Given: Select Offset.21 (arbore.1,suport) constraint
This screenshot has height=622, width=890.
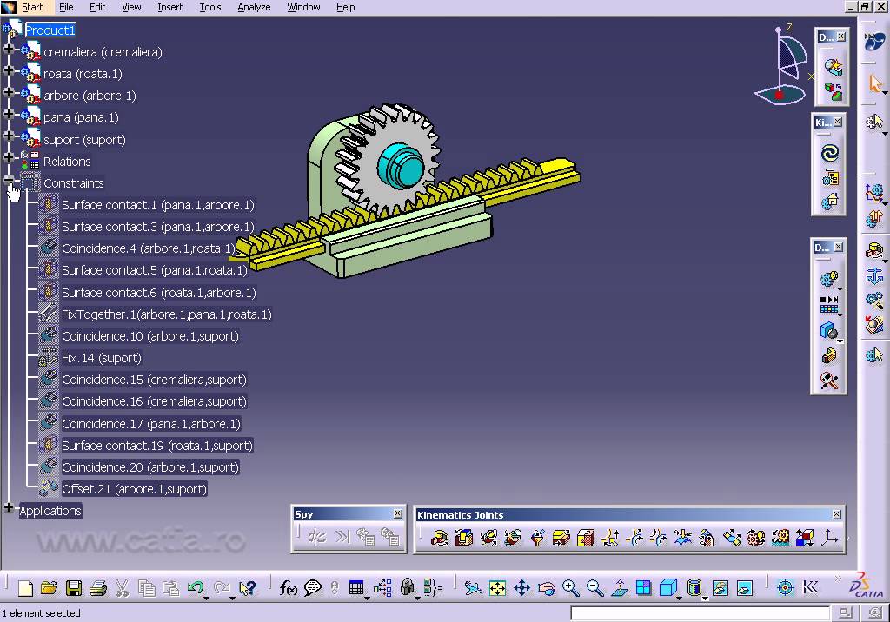Looking at the screenshot, I should [134, 489].
